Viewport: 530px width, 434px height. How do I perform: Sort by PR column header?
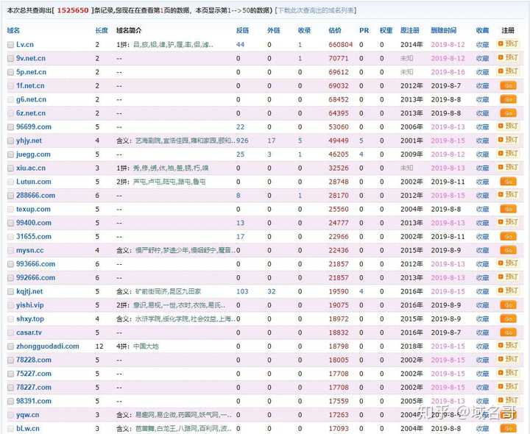pos(364,30)
